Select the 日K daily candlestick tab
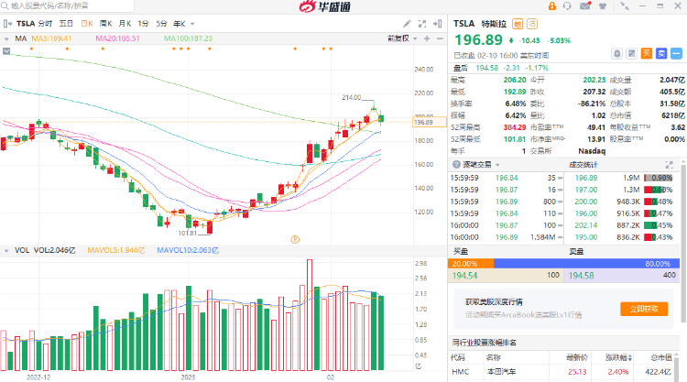The height and width of the screenshot is (382, 687). [x=87, y=24]
